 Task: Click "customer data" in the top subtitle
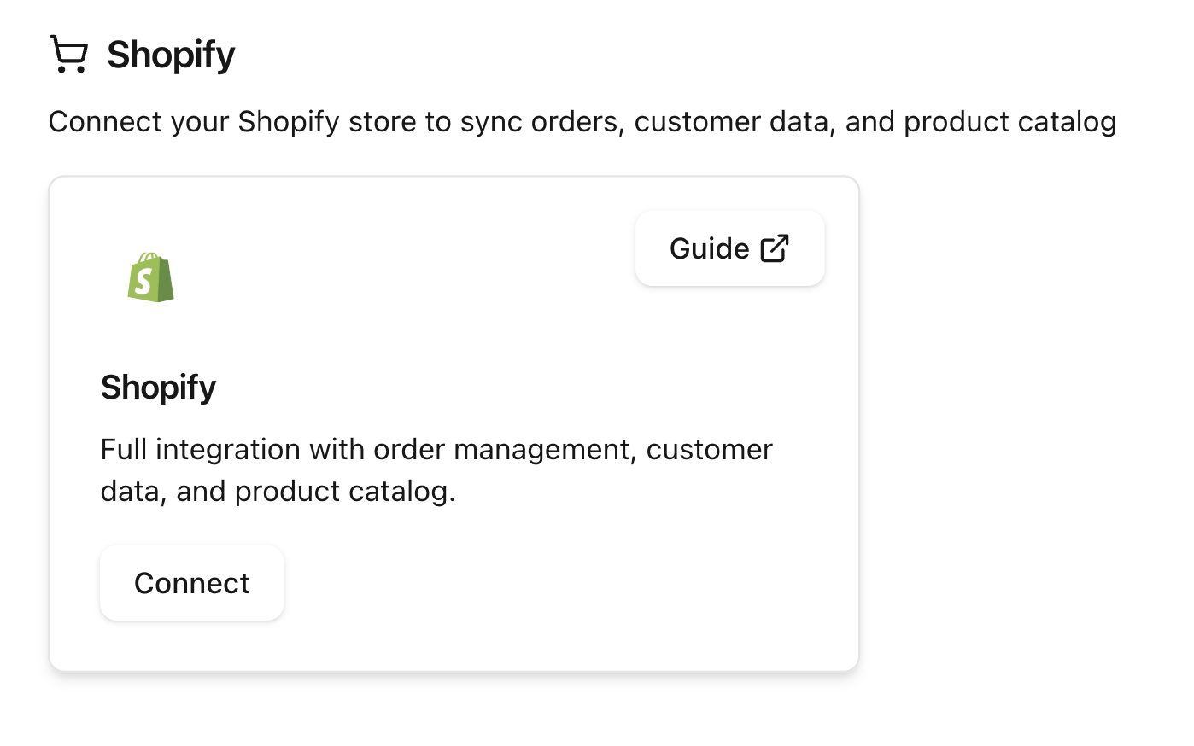click(735, 122)
